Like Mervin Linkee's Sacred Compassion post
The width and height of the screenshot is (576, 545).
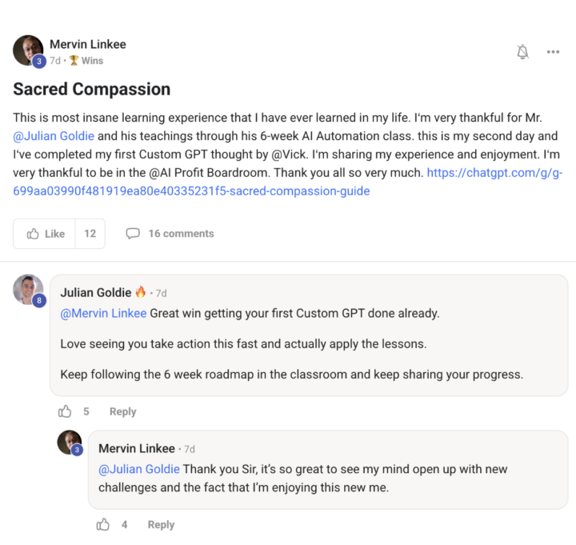pyautogui.click(x=45, y=234)
